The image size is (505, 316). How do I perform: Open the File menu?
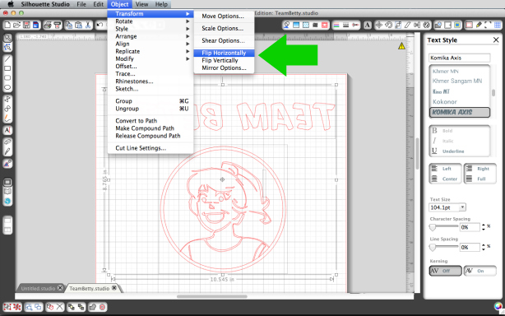(x=81, y=4)
